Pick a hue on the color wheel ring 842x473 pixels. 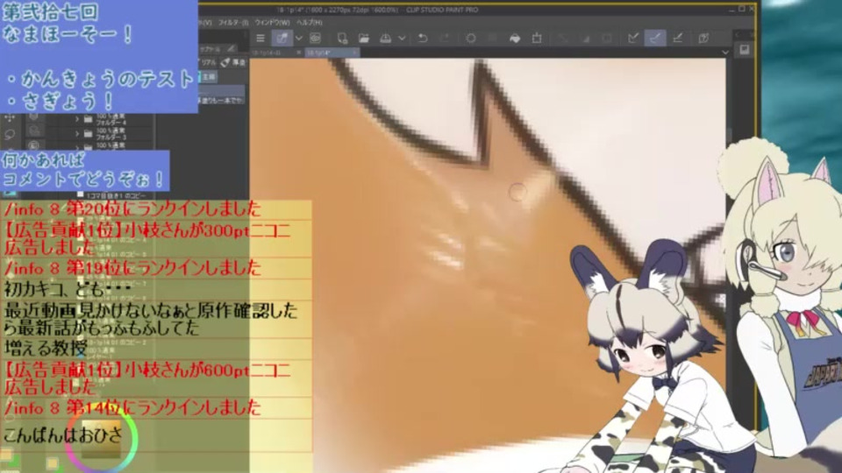click(x=135, y=439)
